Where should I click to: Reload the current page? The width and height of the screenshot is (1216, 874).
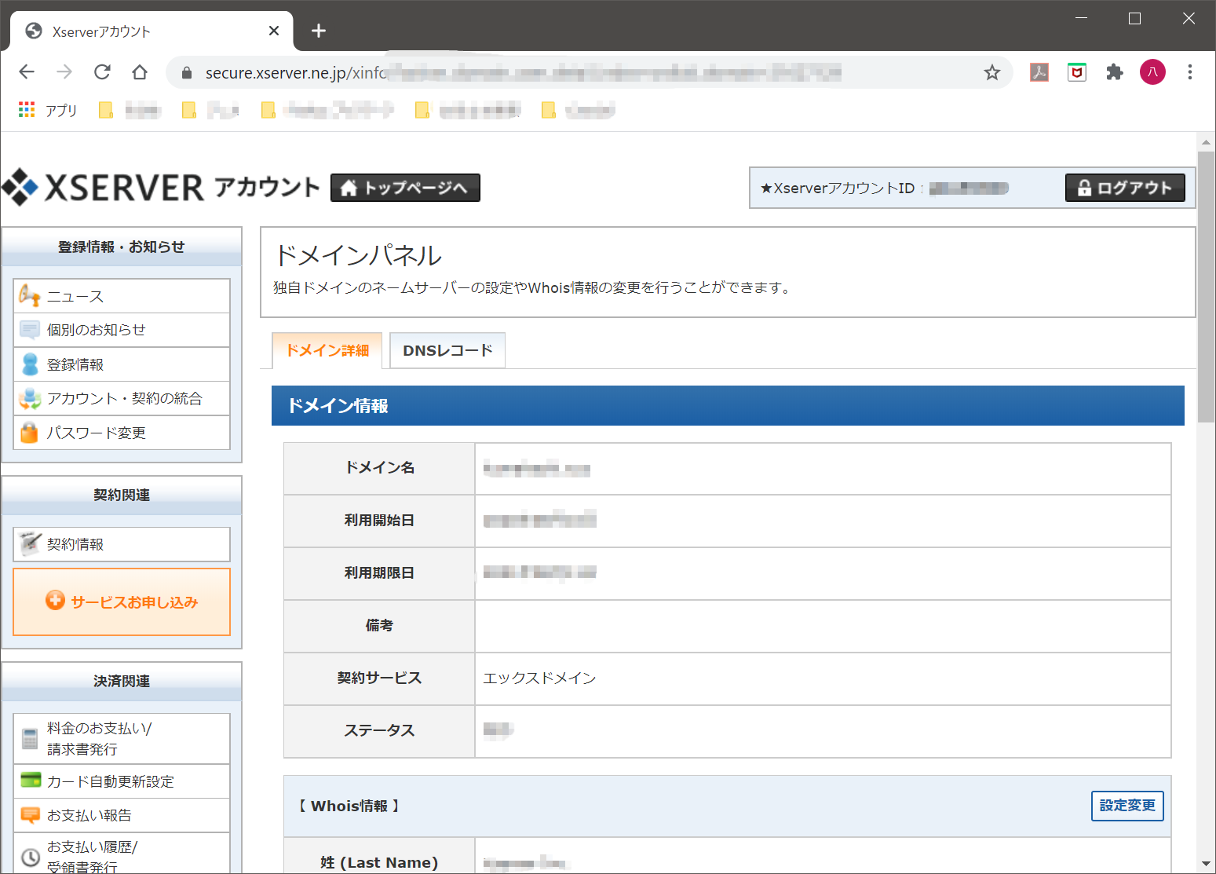(x=102, y=72)
